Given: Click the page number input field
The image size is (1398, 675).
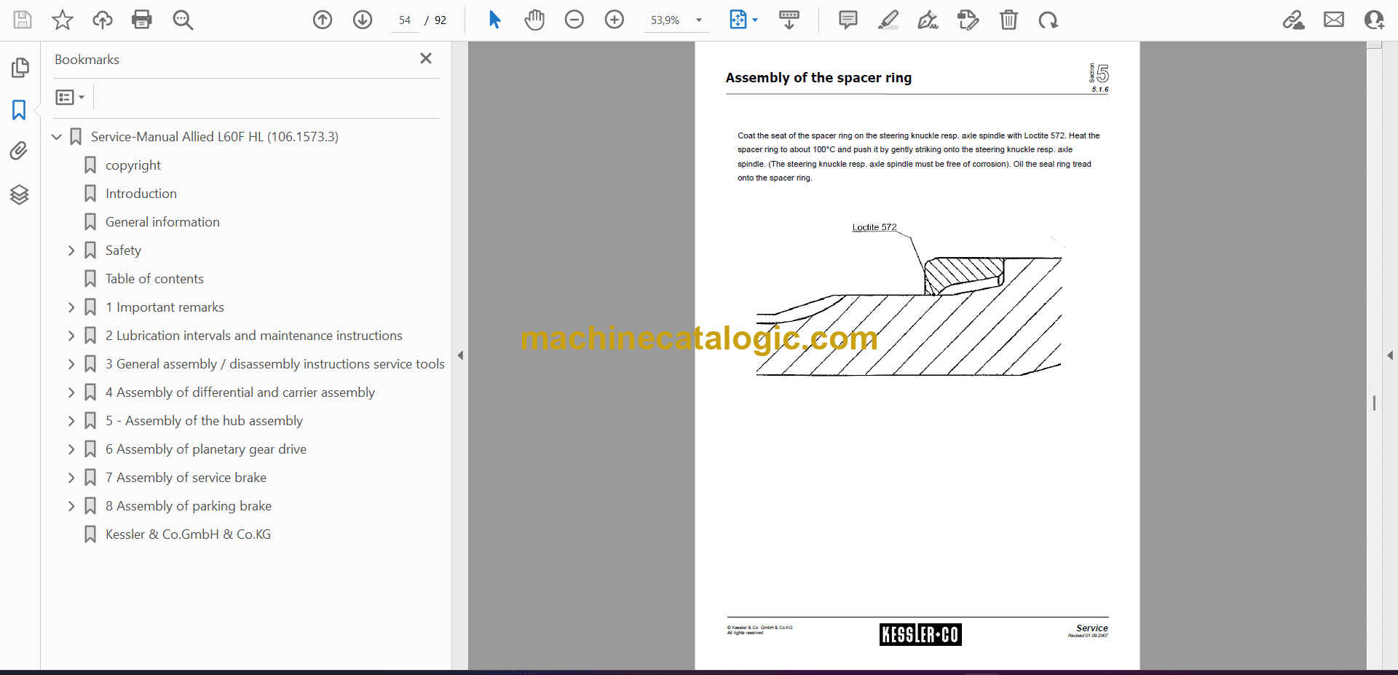Looking at the screenshot, I should [x=405, y=20].
